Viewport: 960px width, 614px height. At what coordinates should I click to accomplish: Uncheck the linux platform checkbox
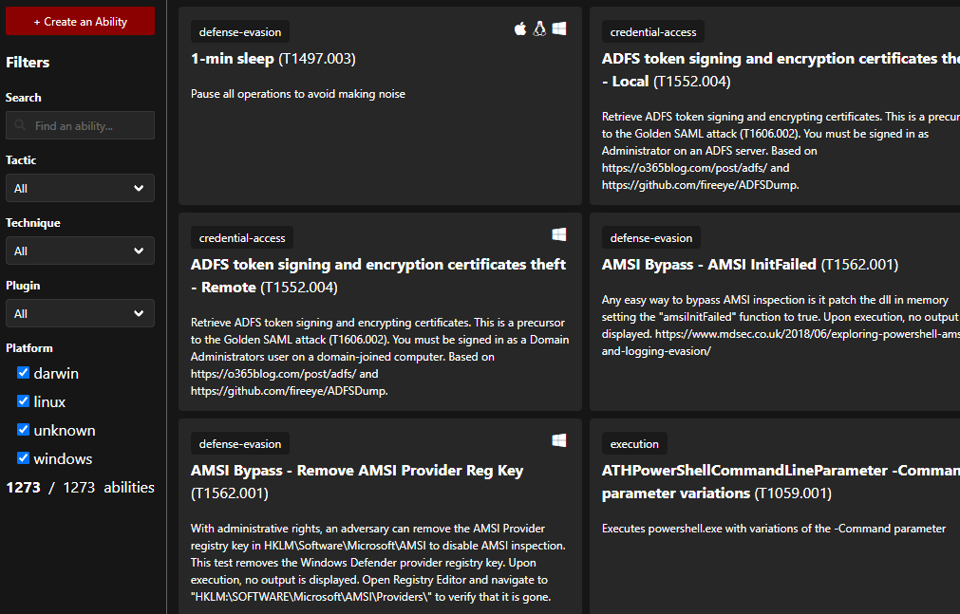pos(24,401)
